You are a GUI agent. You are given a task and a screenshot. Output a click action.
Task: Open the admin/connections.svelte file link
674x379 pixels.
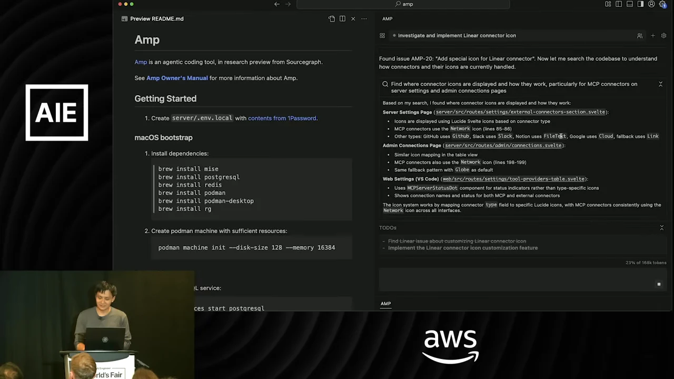pyautogui.click(x=503, y=145)
